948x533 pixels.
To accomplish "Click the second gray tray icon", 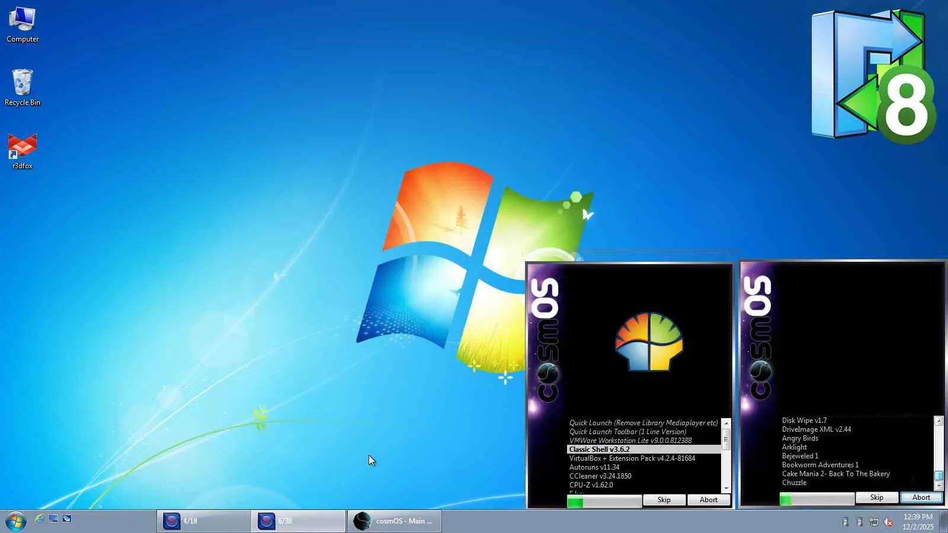I will [x=860, y=522].
